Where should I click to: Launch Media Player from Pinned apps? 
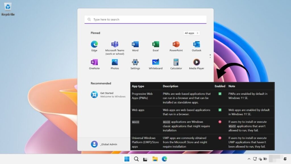coord(196,64)
